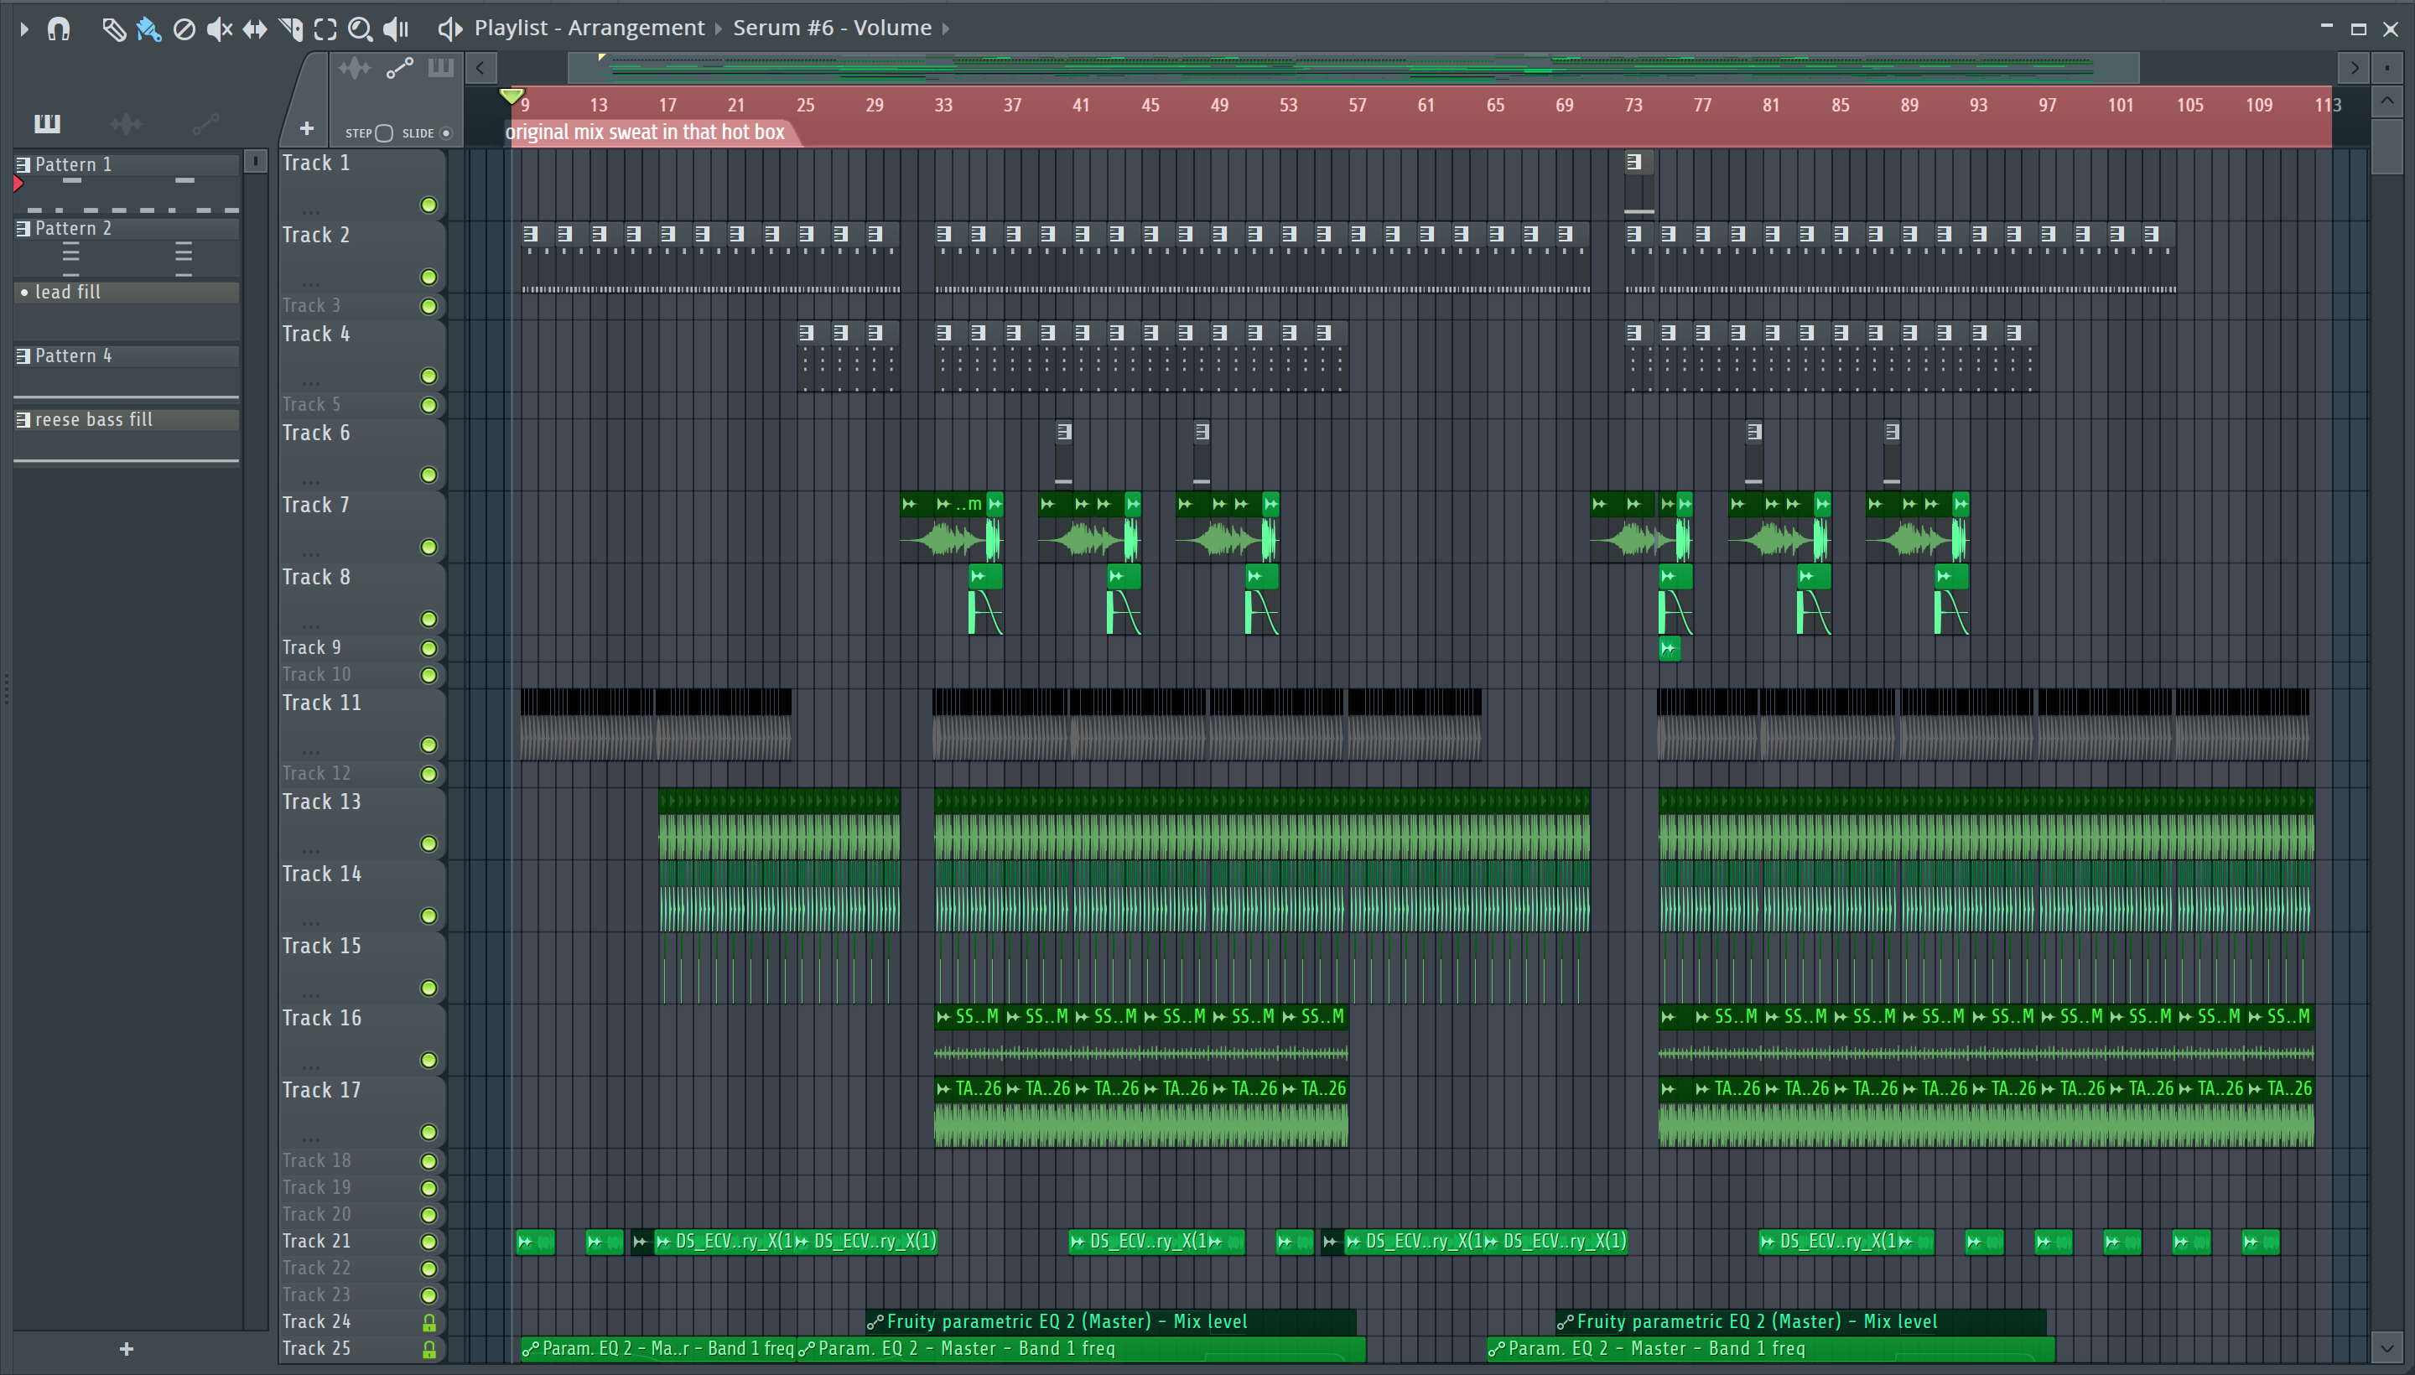Select the first Fruity parametric EQ 2 Mix level clip

(x=1111, y=1321)
